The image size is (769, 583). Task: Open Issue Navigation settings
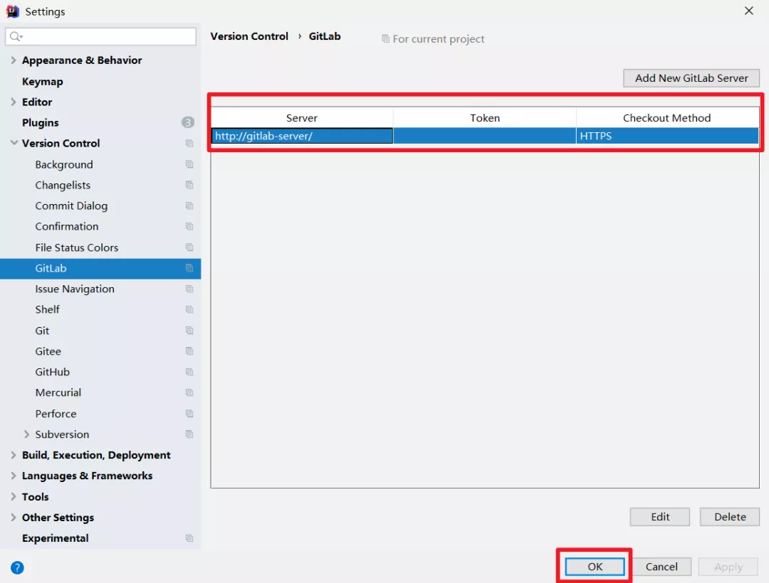click(75, 289)
